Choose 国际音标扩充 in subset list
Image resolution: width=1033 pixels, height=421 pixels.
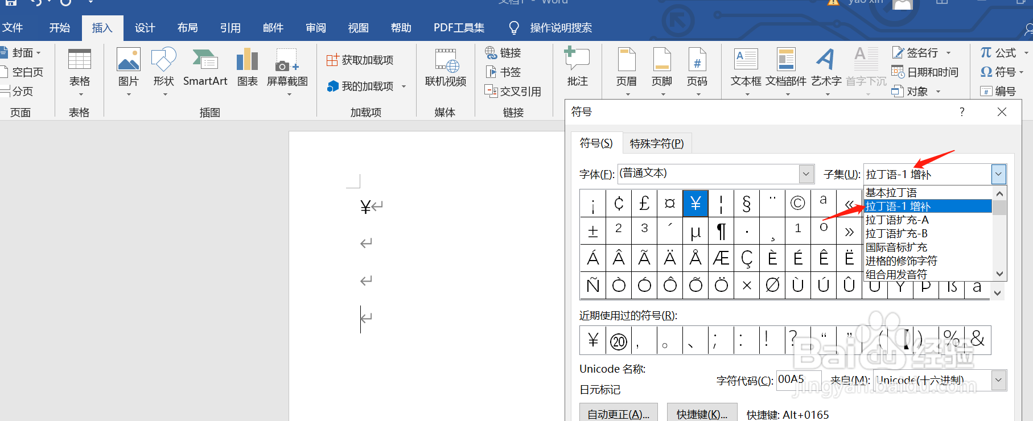928,247
